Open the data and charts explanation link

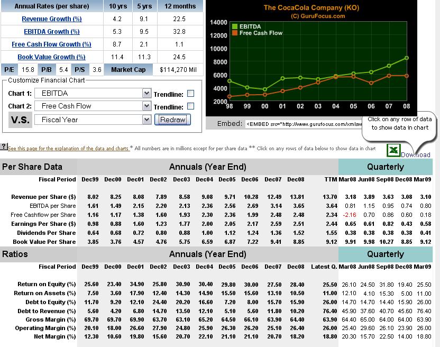pyautogui.click(x=69, y=149)
